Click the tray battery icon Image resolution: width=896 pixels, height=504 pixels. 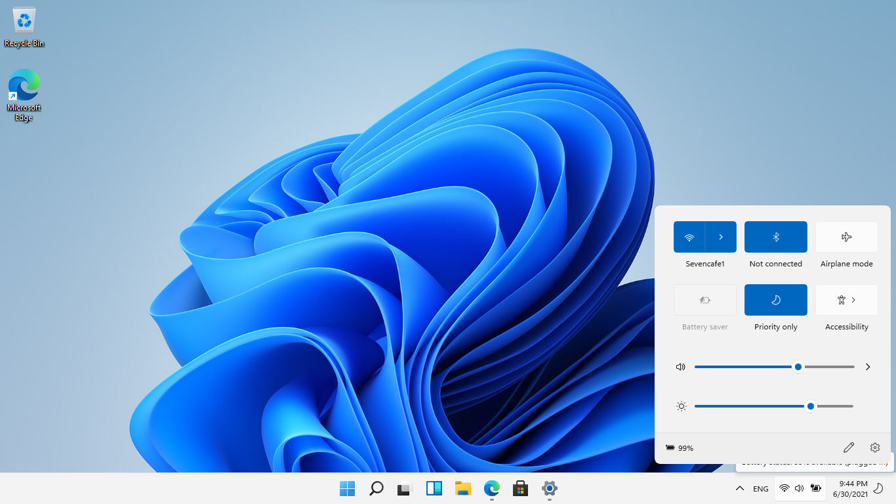816,488
